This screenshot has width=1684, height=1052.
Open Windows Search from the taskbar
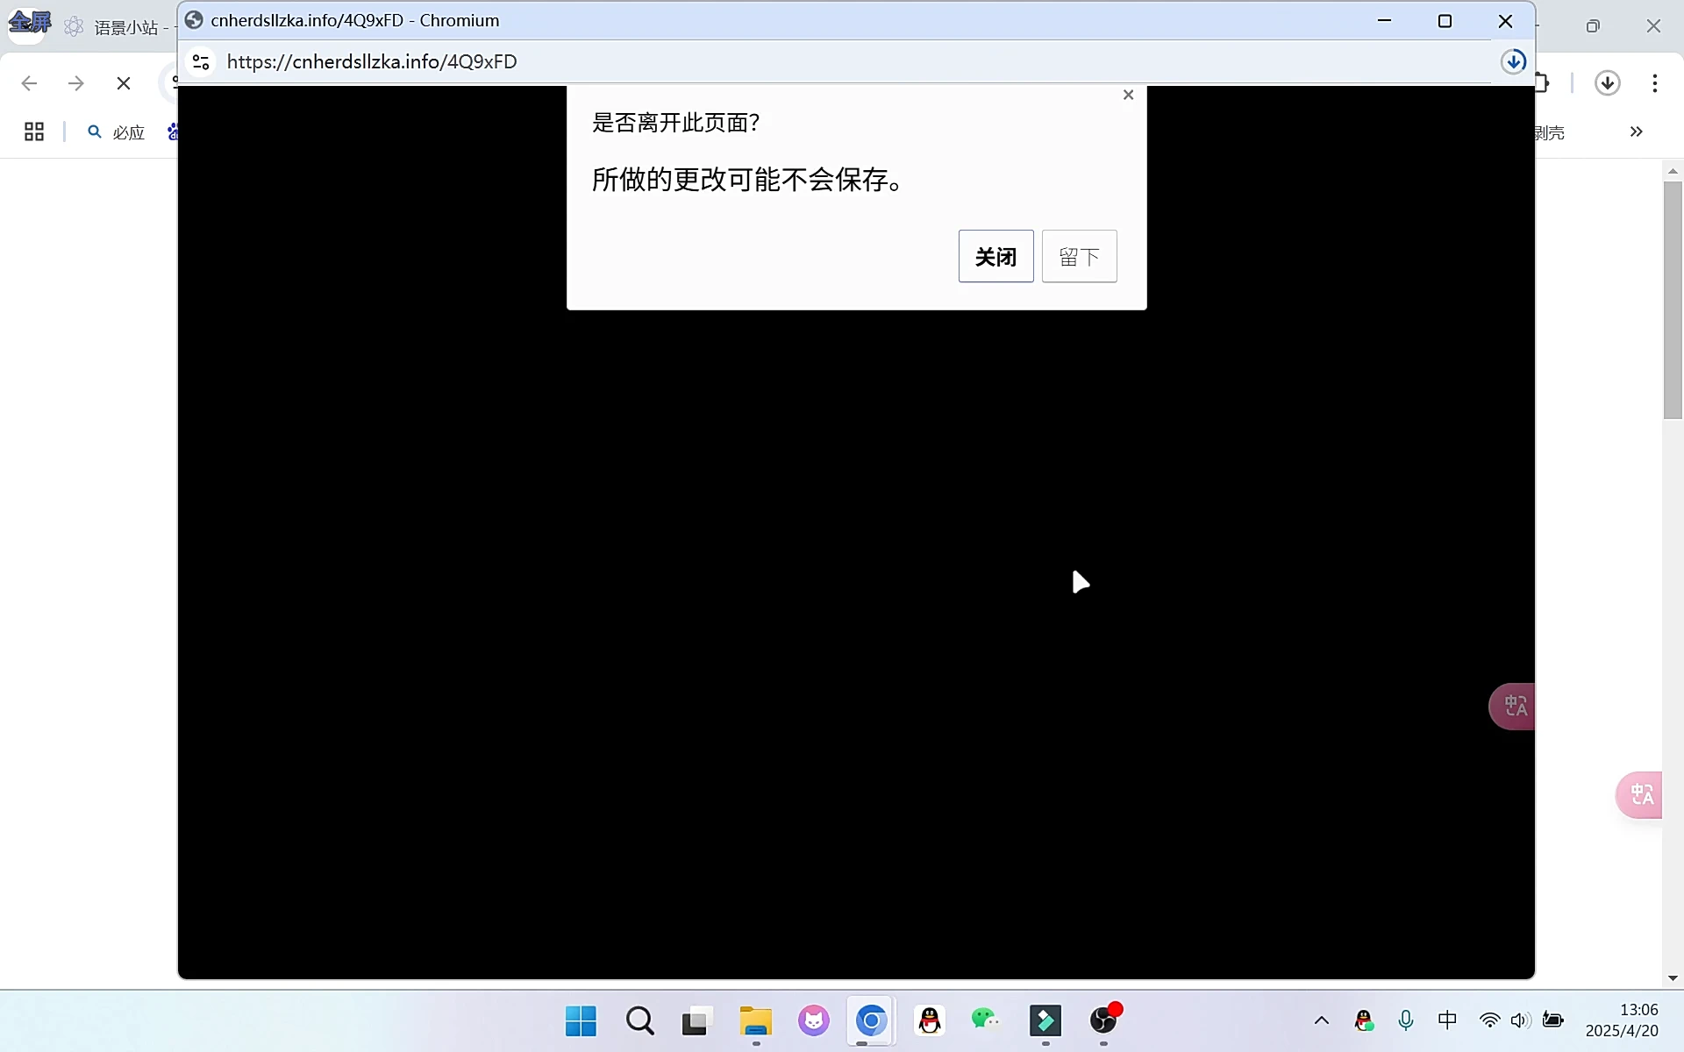(640, 1021)
